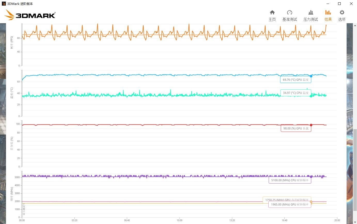Toggle the purple CPU clock endpoint marker
Screen dimensions: 357x224
tap(311, 177)
